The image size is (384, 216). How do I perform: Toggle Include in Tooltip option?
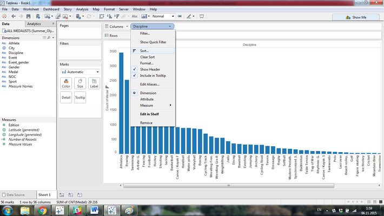point(153,75)
